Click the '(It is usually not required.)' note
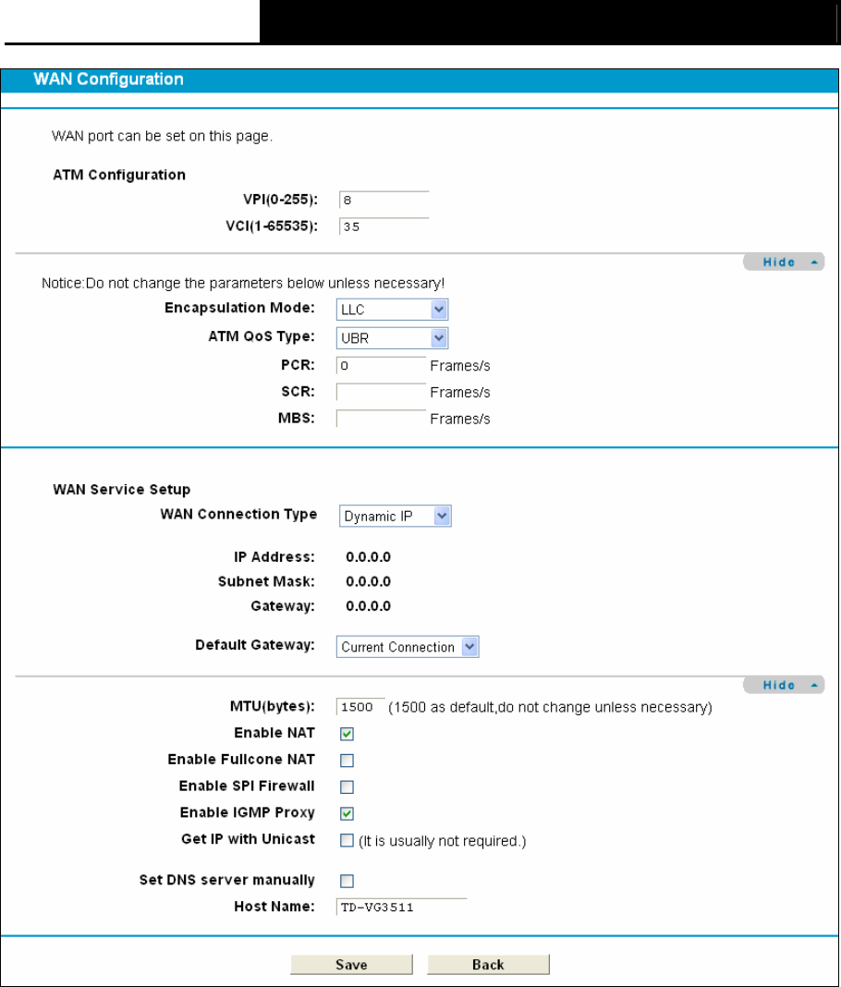Viewport: 841px width, 987px height. click(x=442, y=841)
